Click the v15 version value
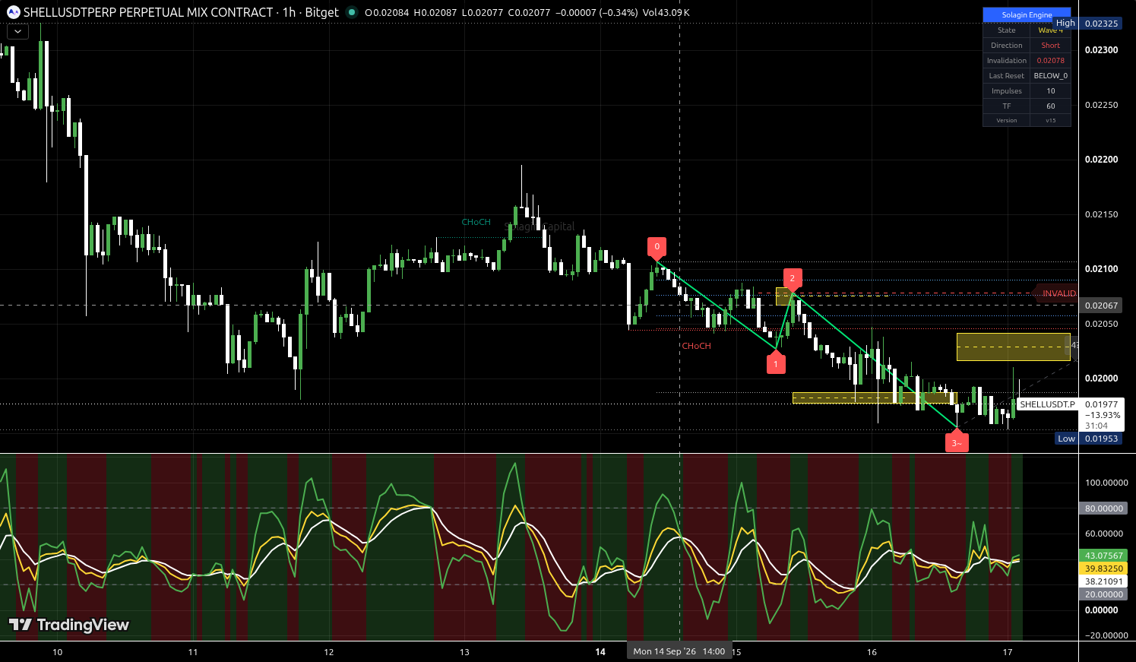This screenshot has width=1136, height=662. [x=1050, y=120]
